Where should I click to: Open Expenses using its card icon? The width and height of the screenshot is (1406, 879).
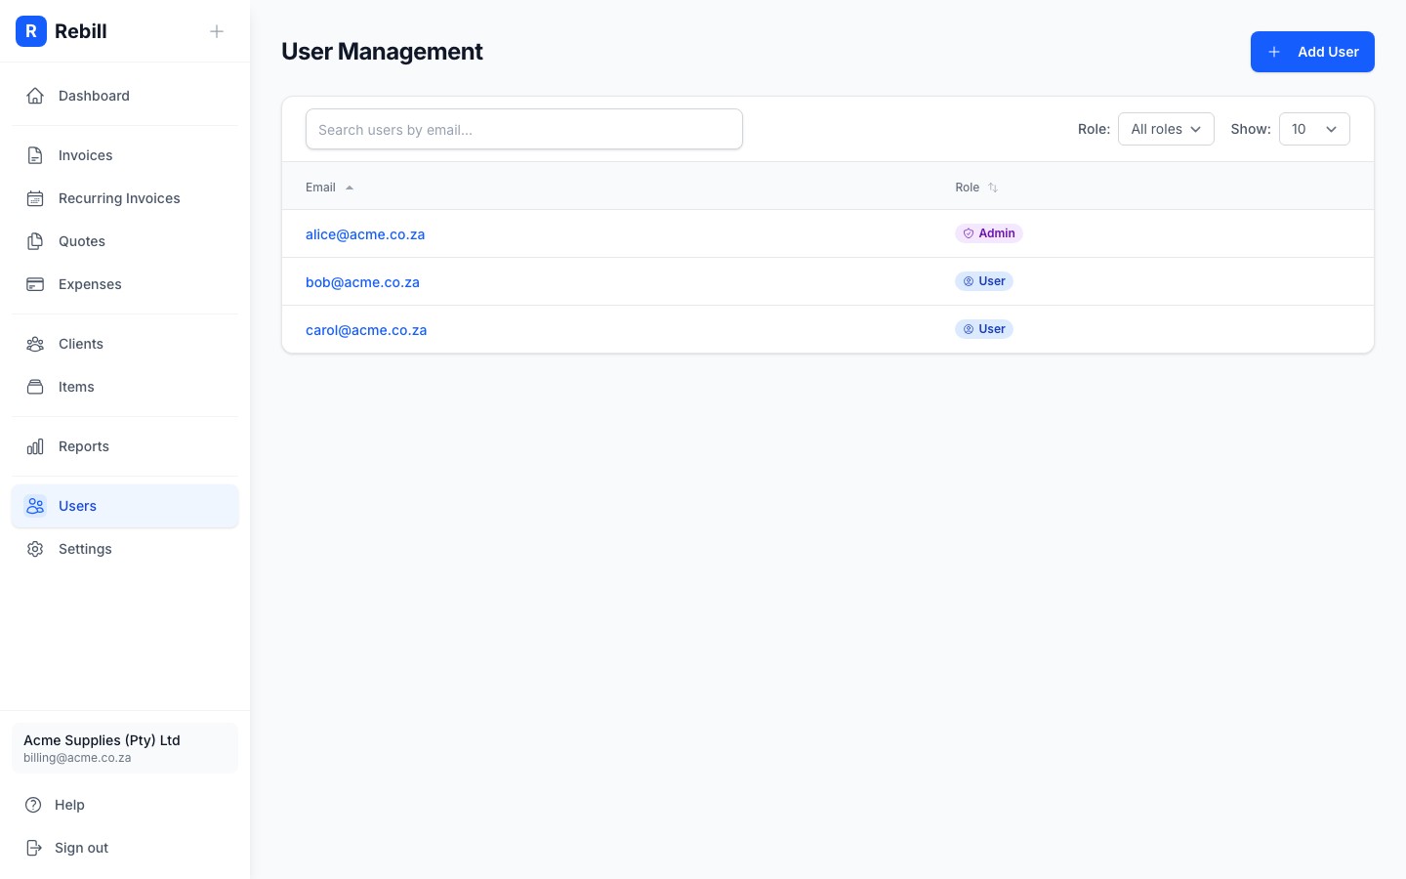point(35,284)
